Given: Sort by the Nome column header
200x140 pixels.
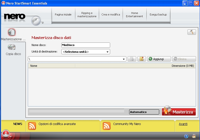Looking at the screenshot, I should (x=52, y=66).
